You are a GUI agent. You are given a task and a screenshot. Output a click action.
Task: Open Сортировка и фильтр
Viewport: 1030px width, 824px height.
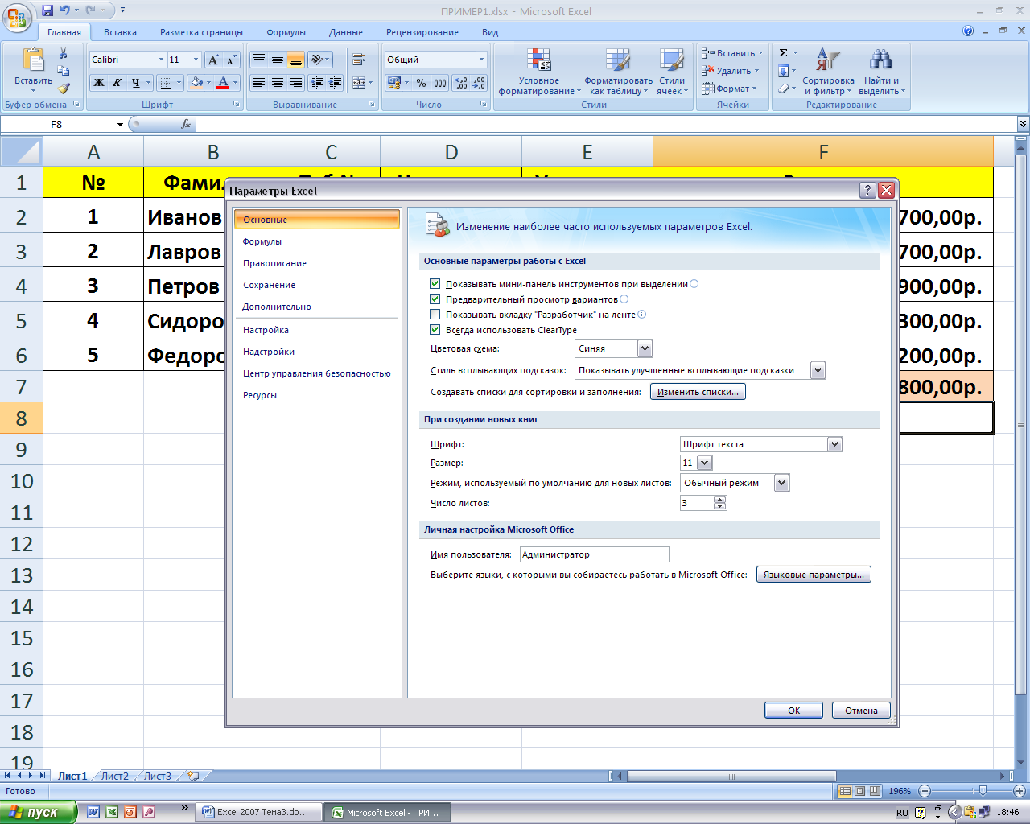[828, 72]
